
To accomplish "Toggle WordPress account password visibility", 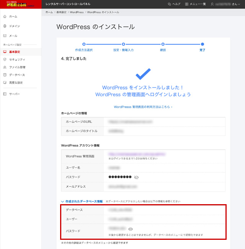I will 136,177.
